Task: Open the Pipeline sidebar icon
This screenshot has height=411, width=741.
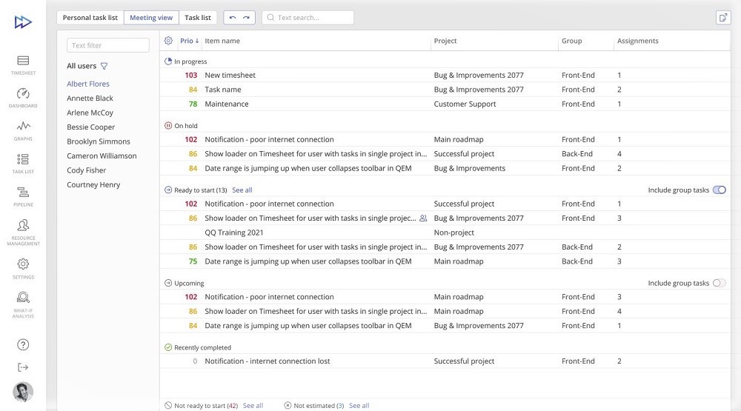Action: click(x=23, y=193)
